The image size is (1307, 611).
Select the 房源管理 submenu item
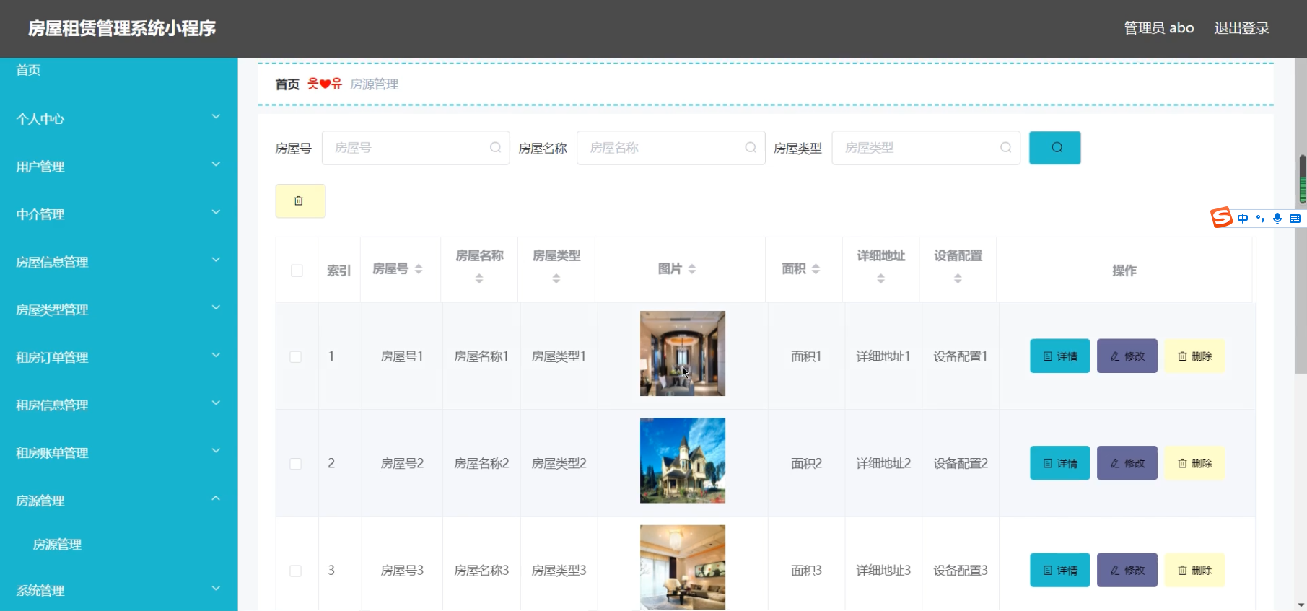[x=58, y=545]
